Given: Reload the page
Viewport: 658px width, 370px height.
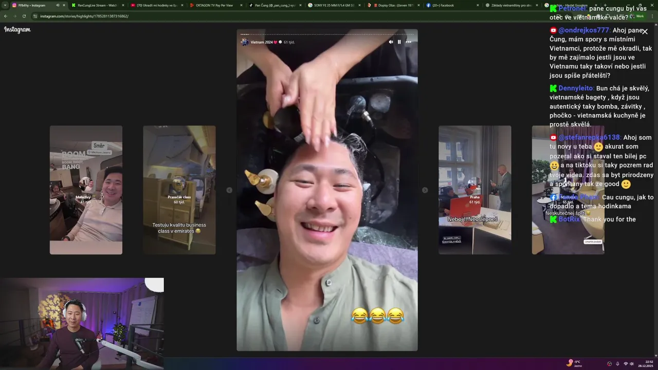Looking at the screenshot, I should pos(24,16).
